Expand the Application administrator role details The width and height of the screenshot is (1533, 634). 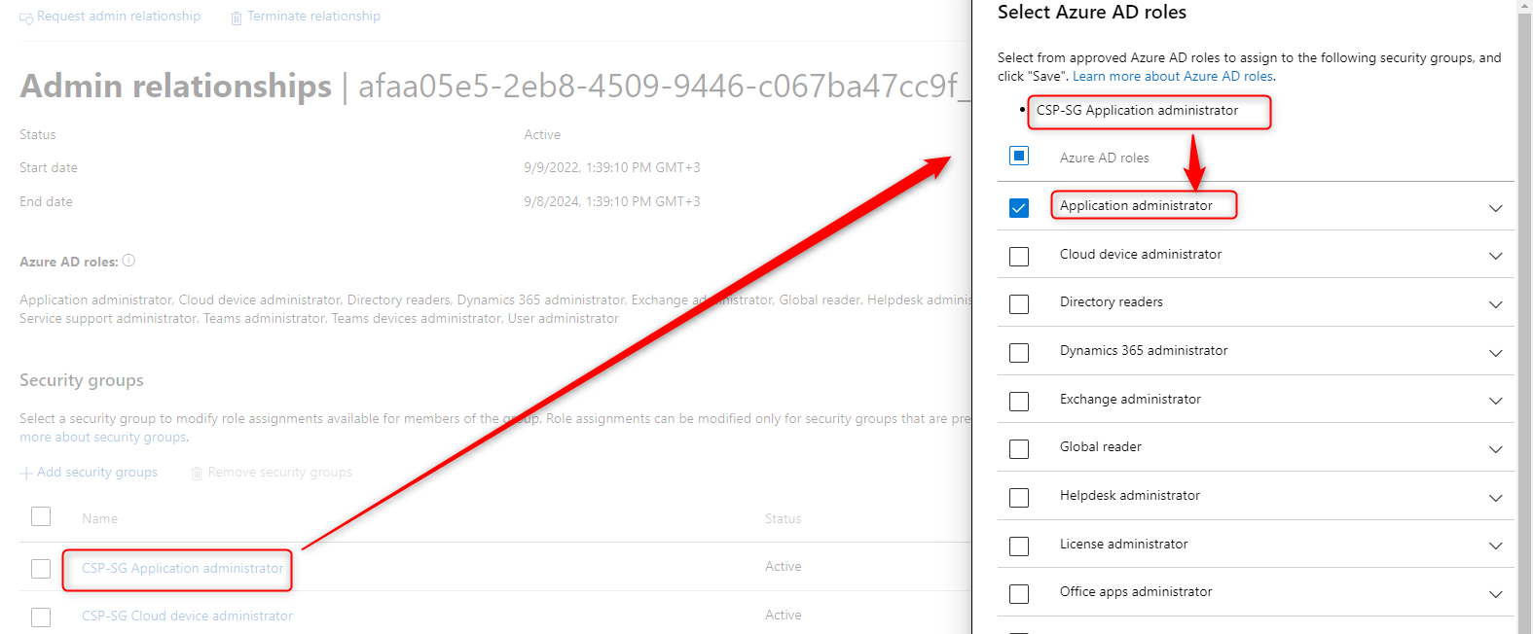pyautogui.click(x=1496, y=208)
